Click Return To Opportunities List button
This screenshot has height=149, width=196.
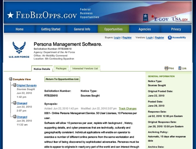coord(62,79)
